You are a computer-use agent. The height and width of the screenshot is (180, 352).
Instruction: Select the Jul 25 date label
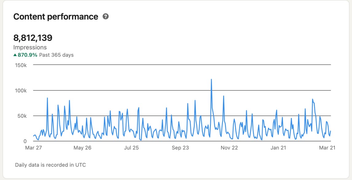(131, 148)
